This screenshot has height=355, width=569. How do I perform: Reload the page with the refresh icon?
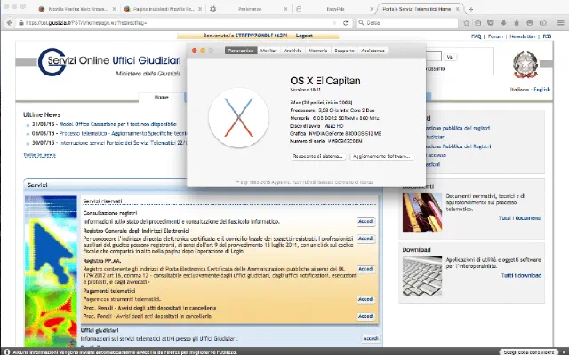point(346,23)
